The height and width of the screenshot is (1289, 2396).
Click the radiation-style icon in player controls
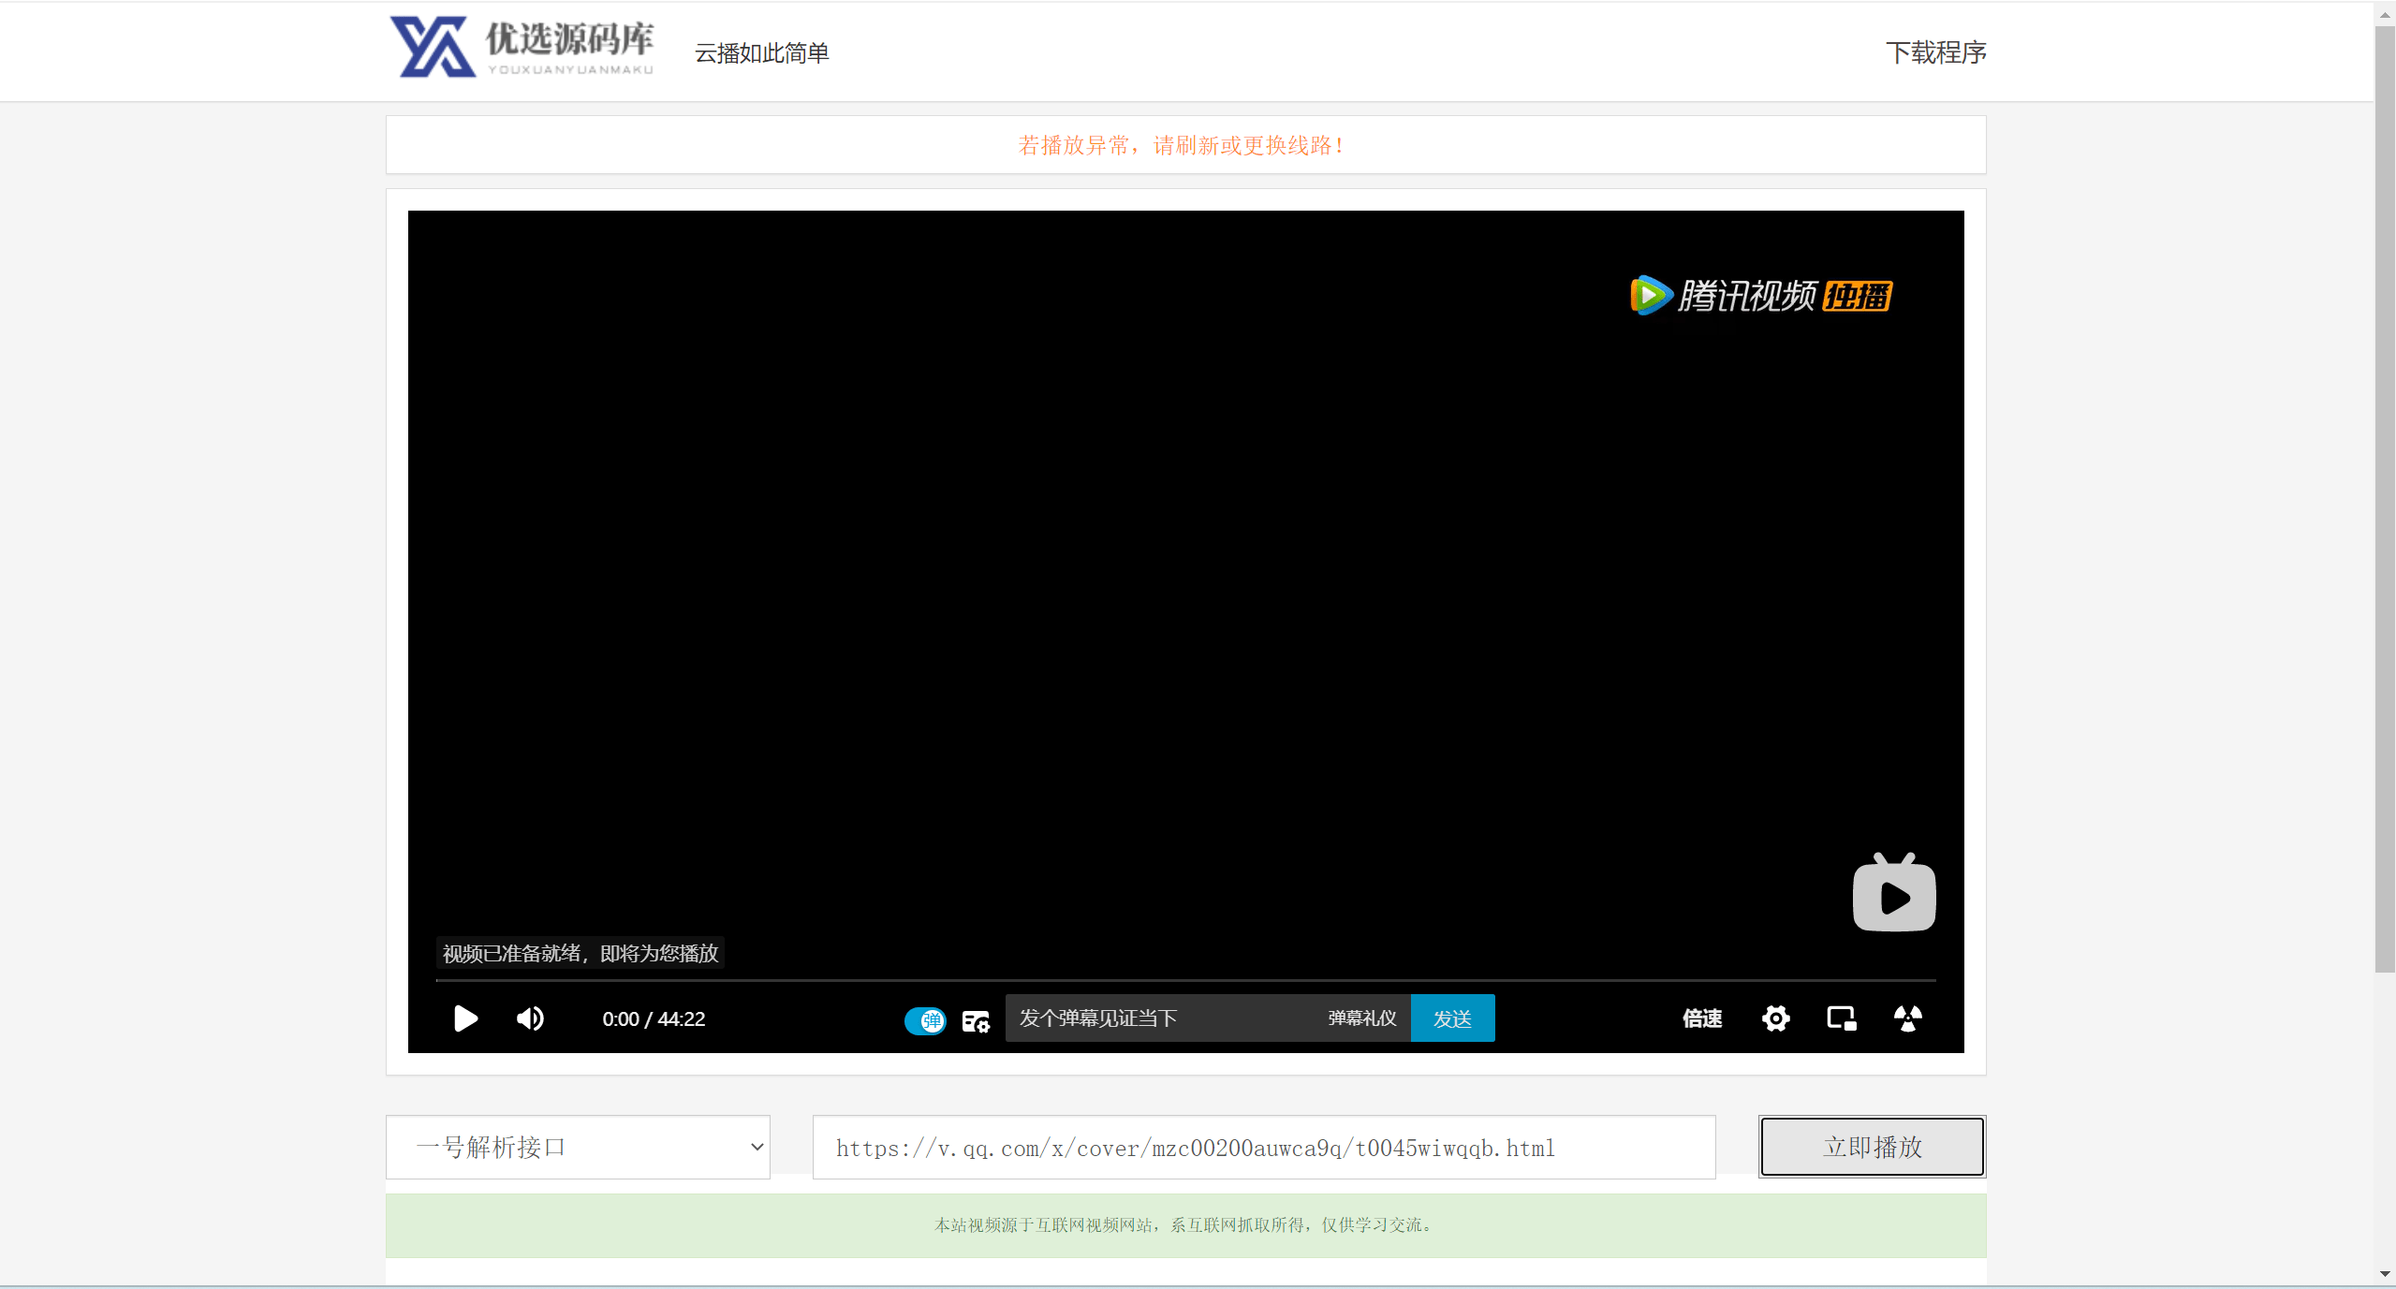(x=1907, y=1018)
